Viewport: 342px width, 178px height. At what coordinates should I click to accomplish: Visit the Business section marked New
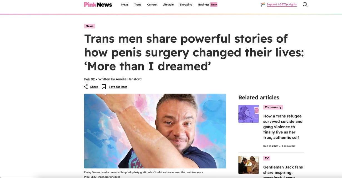tap(208, 4)
